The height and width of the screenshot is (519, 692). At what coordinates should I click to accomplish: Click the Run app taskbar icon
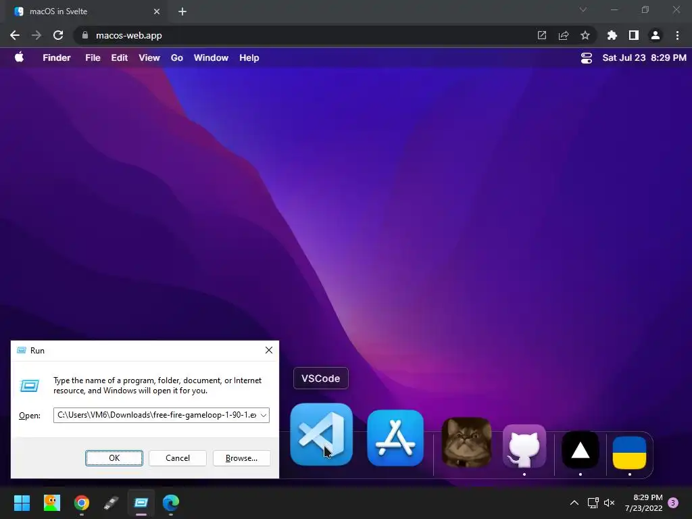click(x=141, y=503)
